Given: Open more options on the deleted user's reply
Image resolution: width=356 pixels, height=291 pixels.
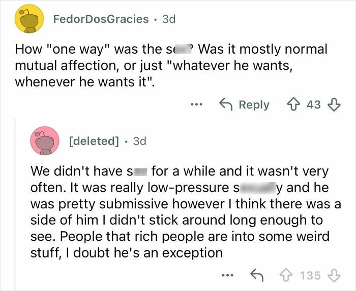Looking at the screenshot, I should [x=229, y=275].
